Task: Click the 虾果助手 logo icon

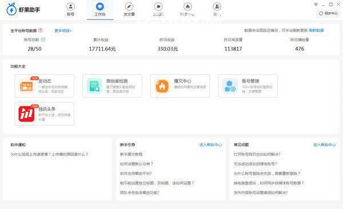Action: [11, 9]
